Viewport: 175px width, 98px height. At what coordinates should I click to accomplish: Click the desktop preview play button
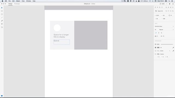point(170,4)
